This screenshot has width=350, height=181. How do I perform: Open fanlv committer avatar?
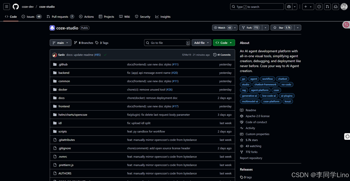[55, 55]
